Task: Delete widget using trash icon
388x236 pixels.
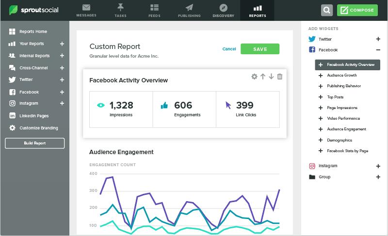Action: coord(280,77)
